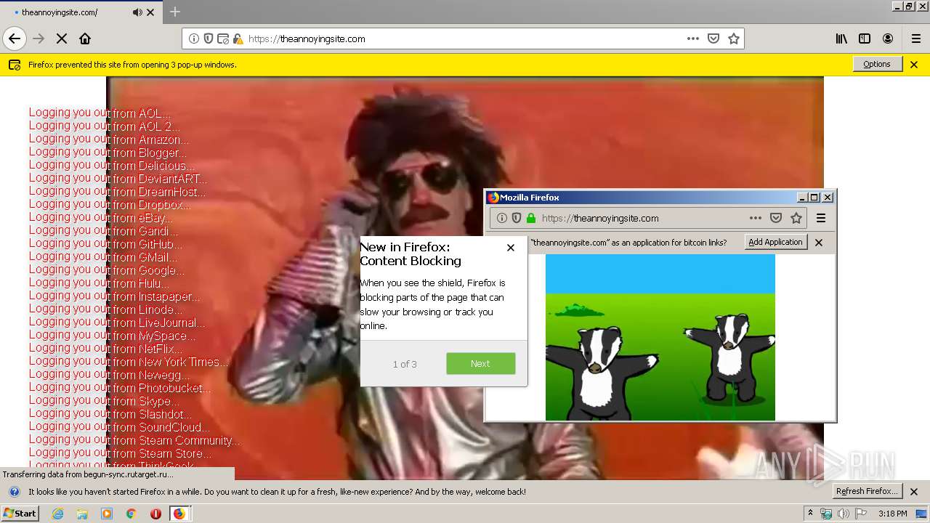Viewport: 930px width, 523px height.
Task: Open the Firefox account icon
Action: tap(888, 38)
